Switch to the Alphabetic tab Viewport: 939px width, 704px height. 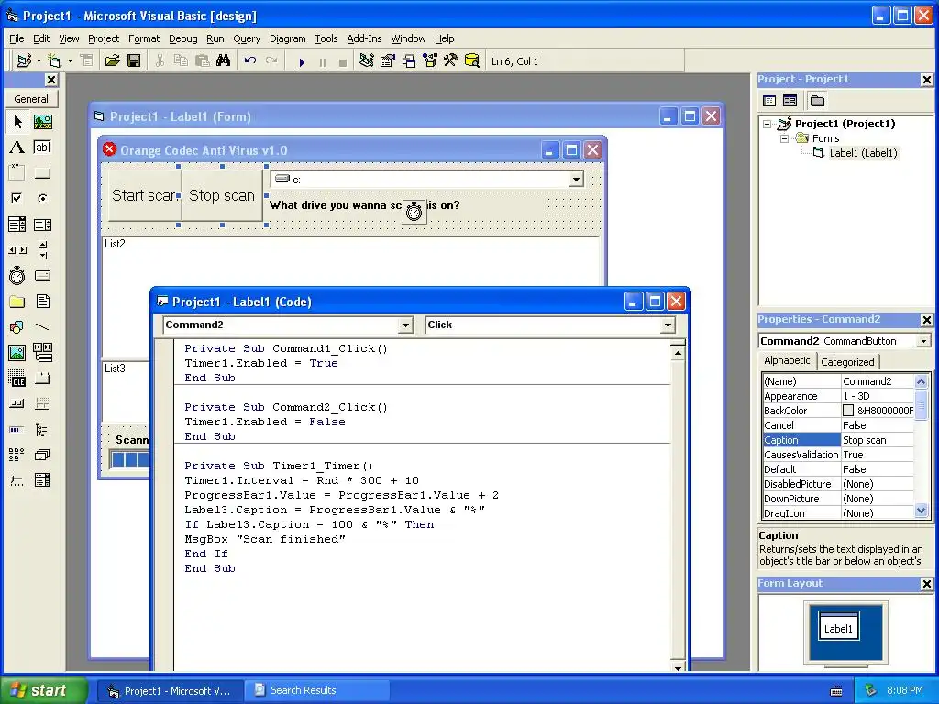point(787,360)
